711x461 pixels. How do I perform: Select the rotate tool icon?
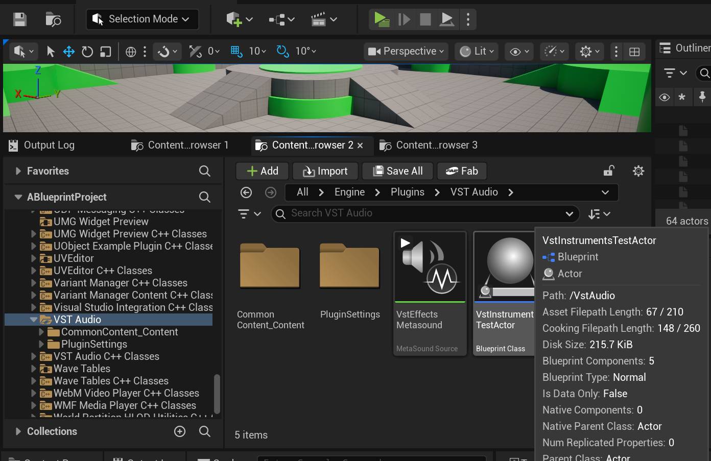click(87, 52)
